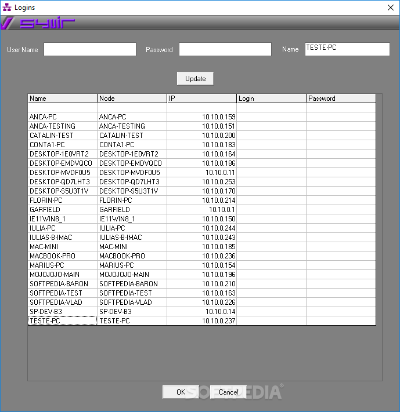
Task: Select MAC-MINI in Name column
Action: (63, 247)
